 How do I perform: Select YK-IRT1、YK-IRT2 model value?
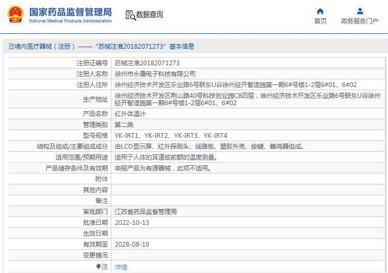(x=171, y=136)
